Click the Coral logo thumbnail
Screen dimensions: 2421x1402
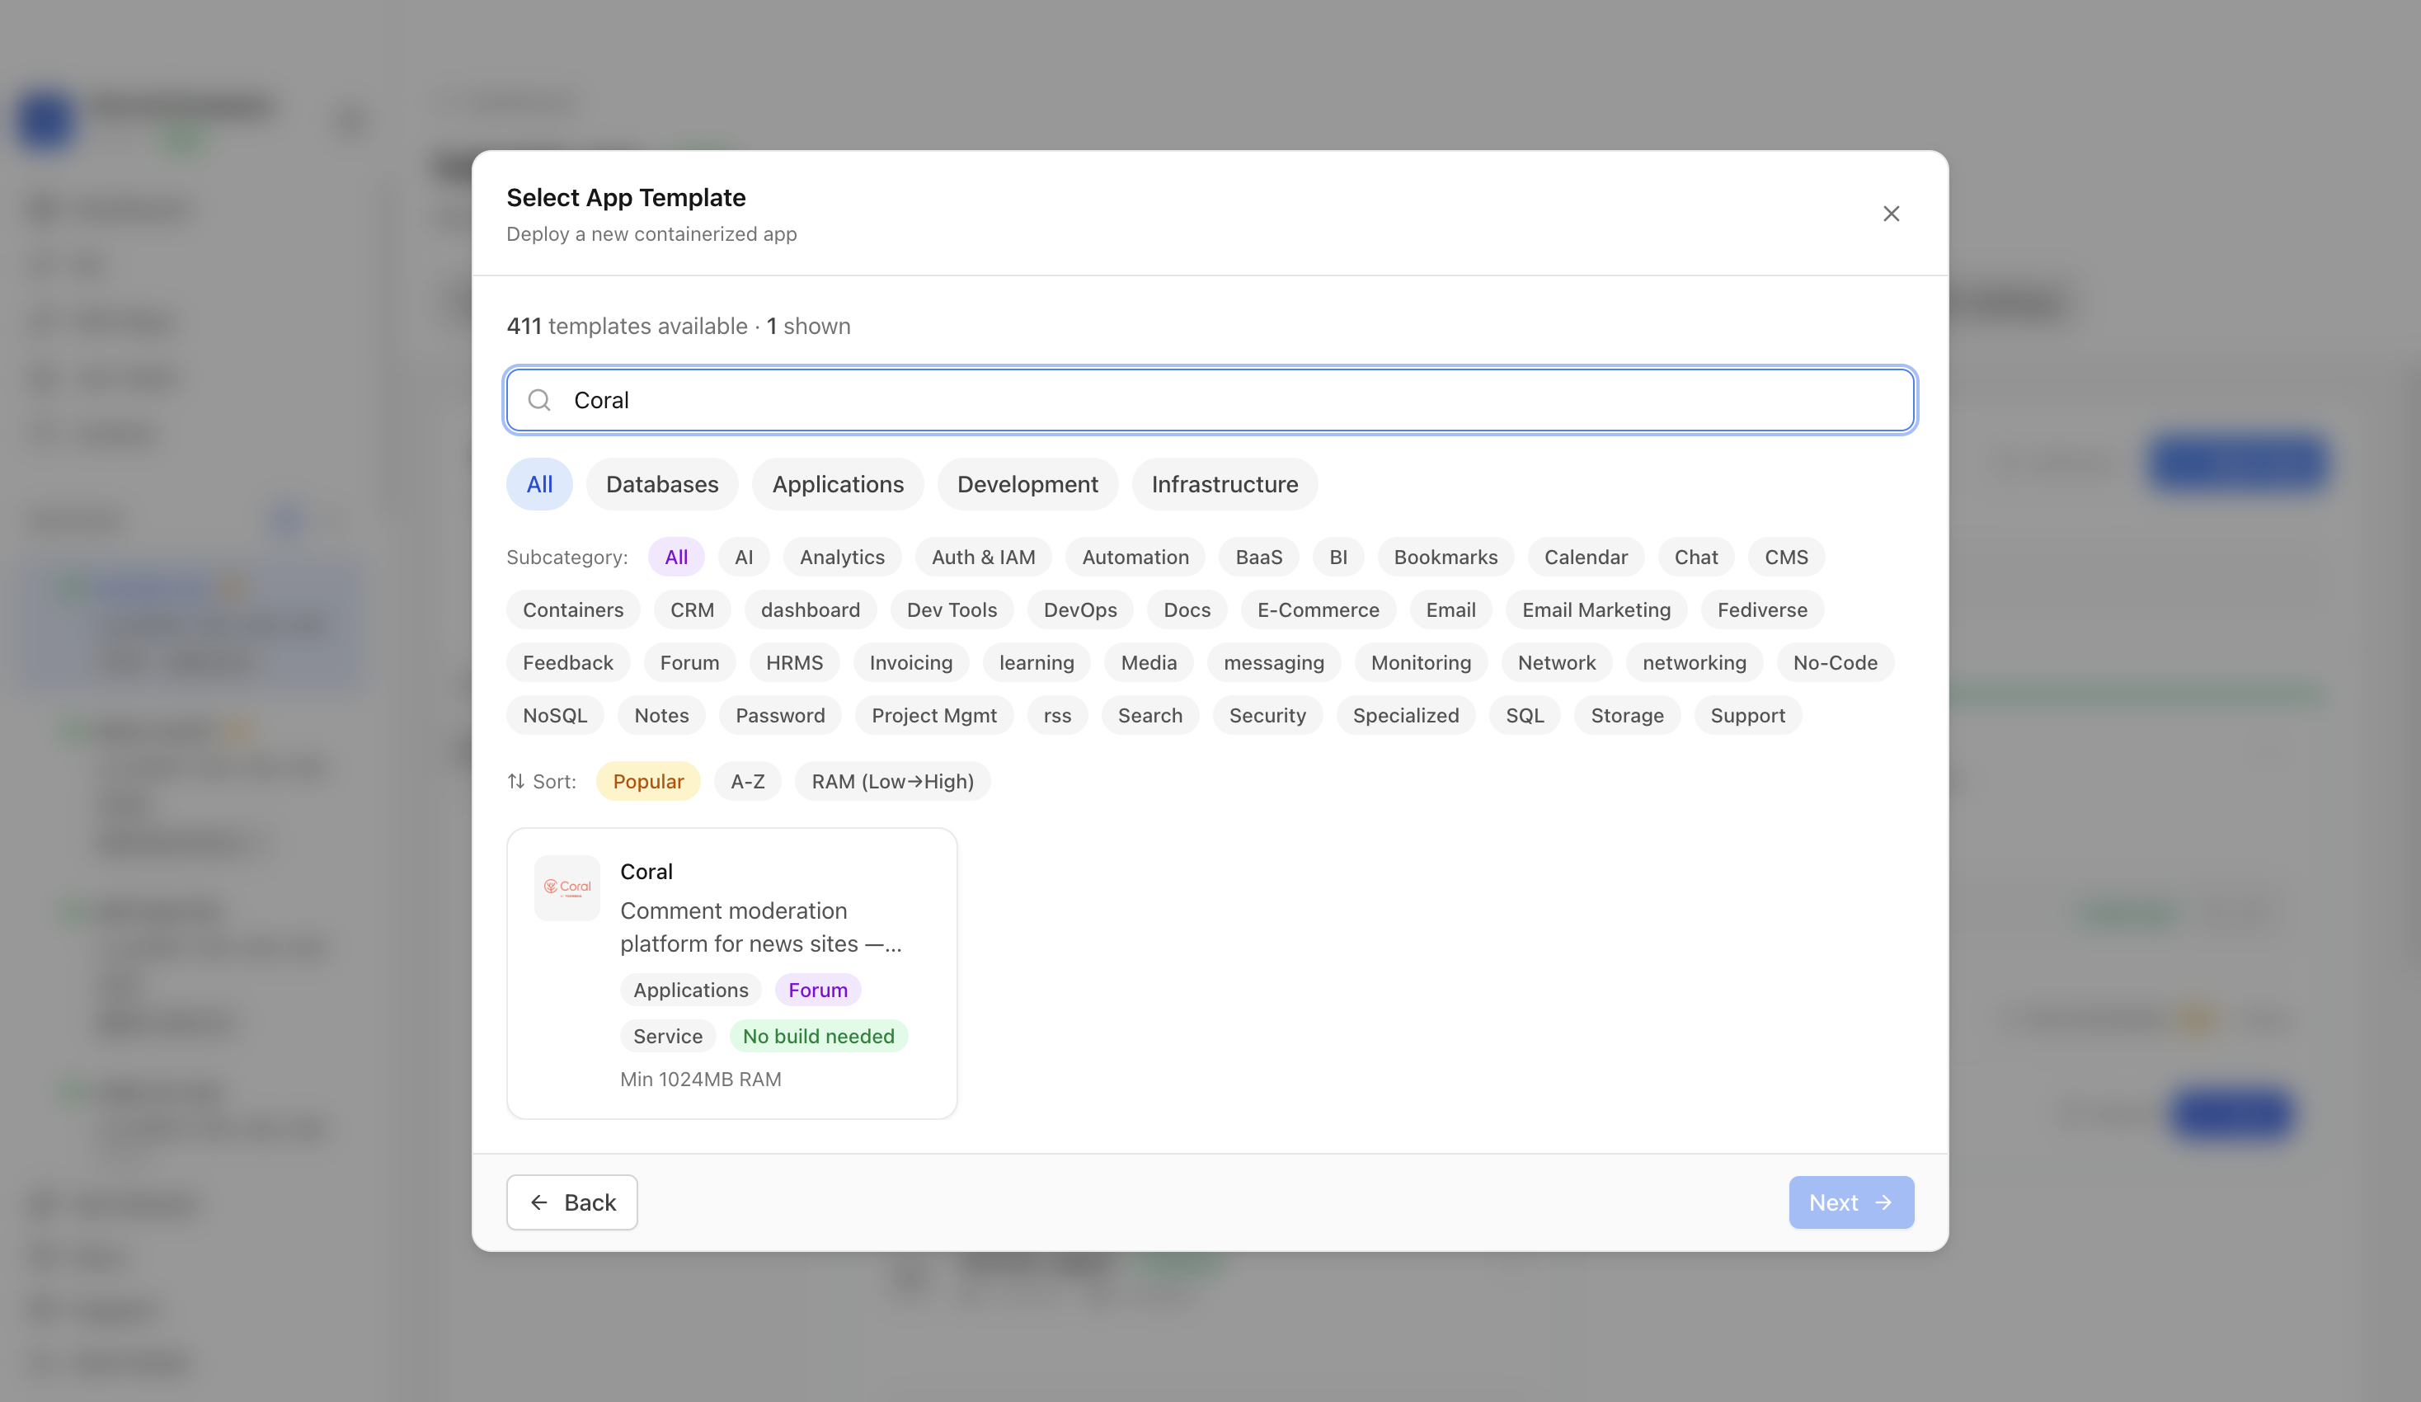pos(566,888)
